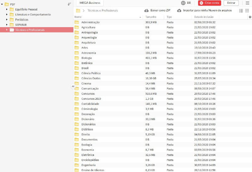Expand Literatura e Comportamento node

click(7, 15)
